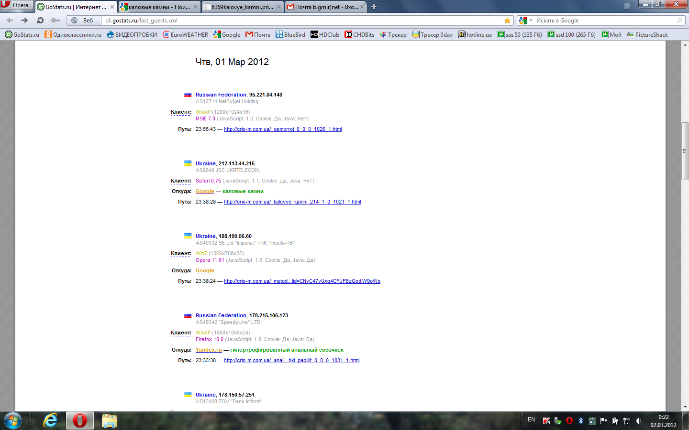The height and width of the screenshot is (430, 689).
Task: Open kalovye_kamni_214_1_0_1021_1.html path link
Action: tap(292, 202)
